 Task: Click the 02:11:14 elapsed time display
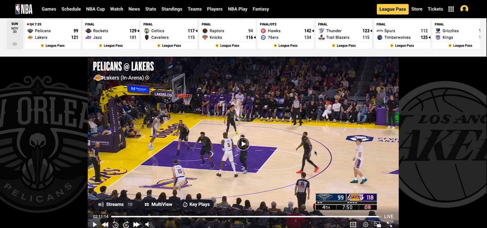100,217
